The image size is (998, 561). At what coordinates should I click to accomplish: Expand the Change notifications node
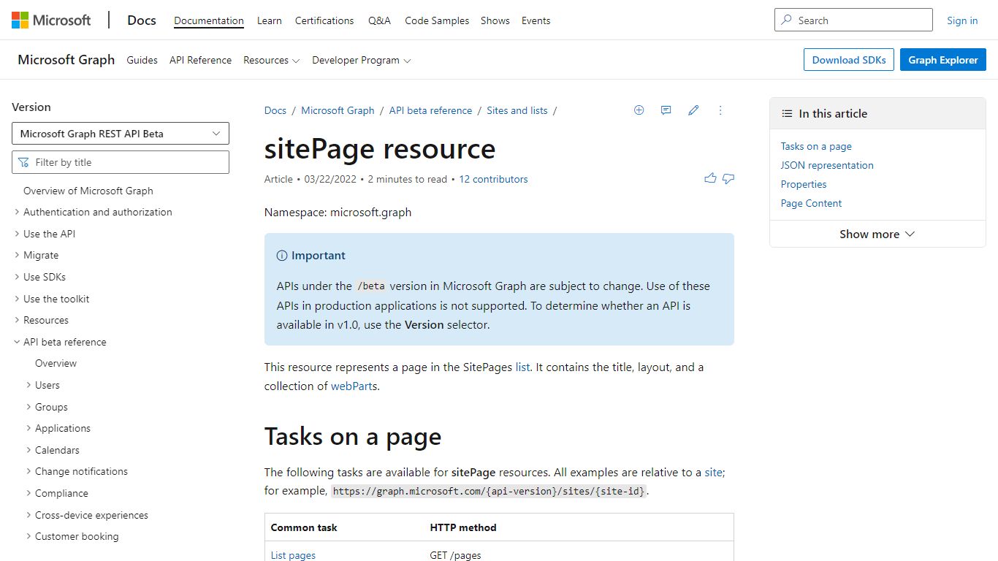tap(28, 471)
